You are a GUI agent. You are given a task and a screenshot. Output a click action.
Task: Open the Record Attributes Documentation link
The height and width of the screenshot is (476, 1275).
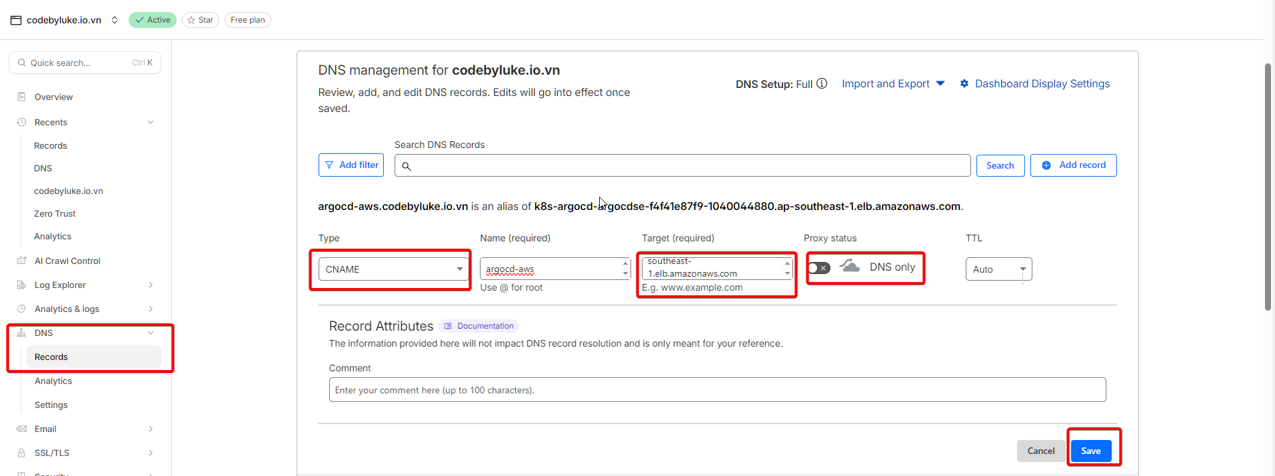[x=479, y=326]
